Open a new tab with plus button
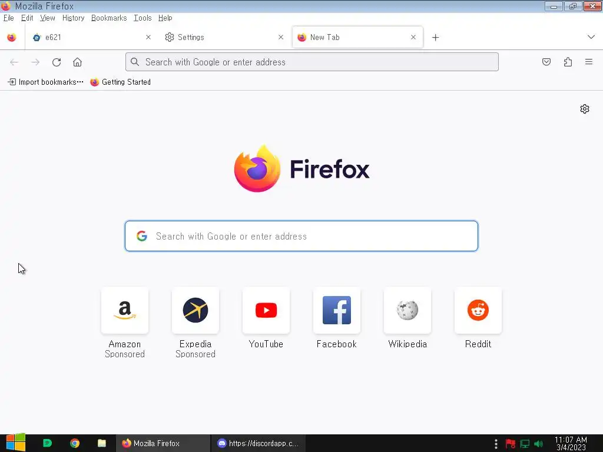Screen dimensions: 603x452 click(x=435, y=37)
